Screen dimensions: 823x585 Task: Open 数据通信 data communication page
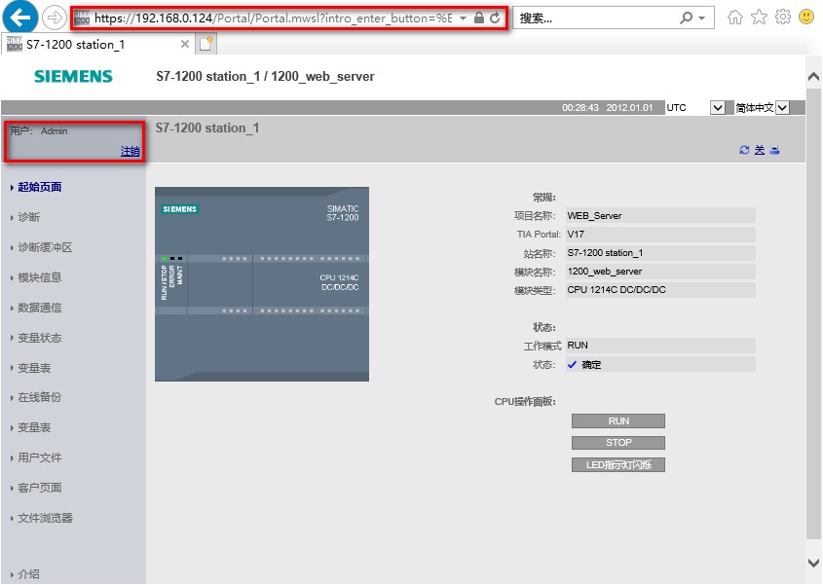40,308
